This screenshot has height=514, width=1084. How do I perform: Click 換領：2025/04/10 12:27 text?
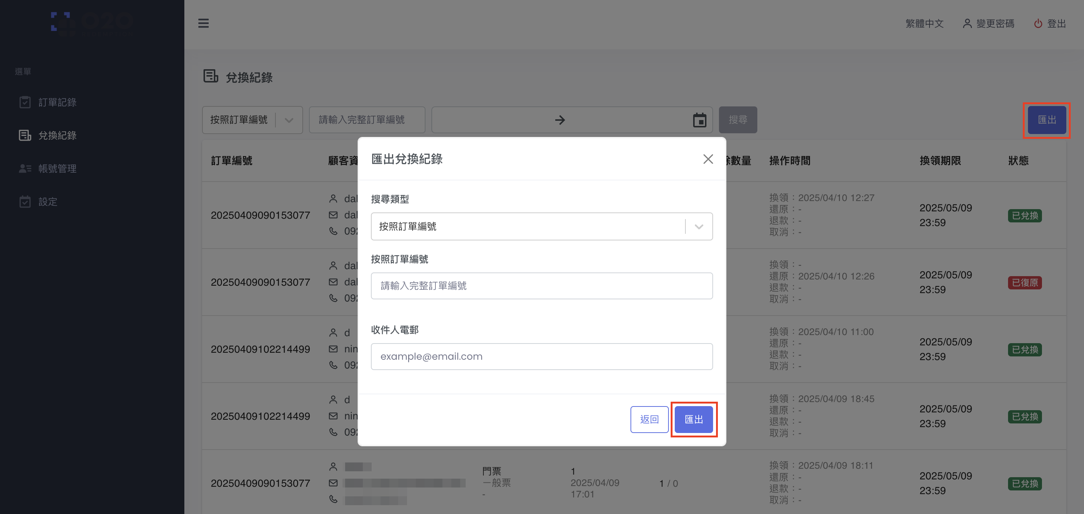(821, 197)
